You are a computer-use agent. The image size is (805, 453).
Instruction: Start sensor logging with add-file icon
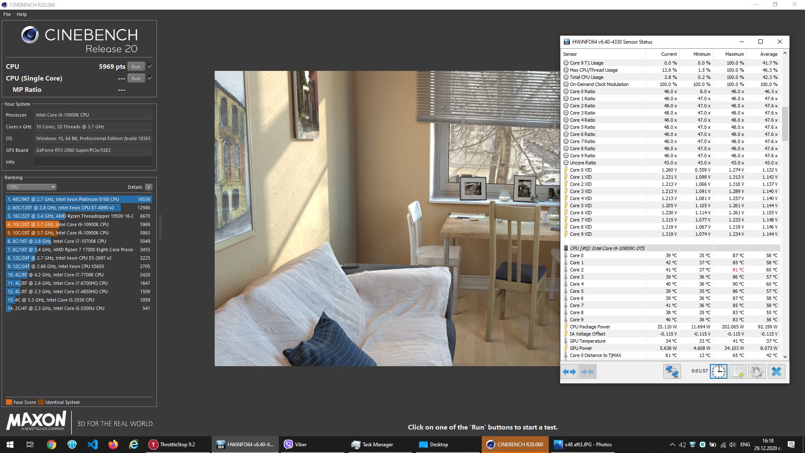click(737, 372)
